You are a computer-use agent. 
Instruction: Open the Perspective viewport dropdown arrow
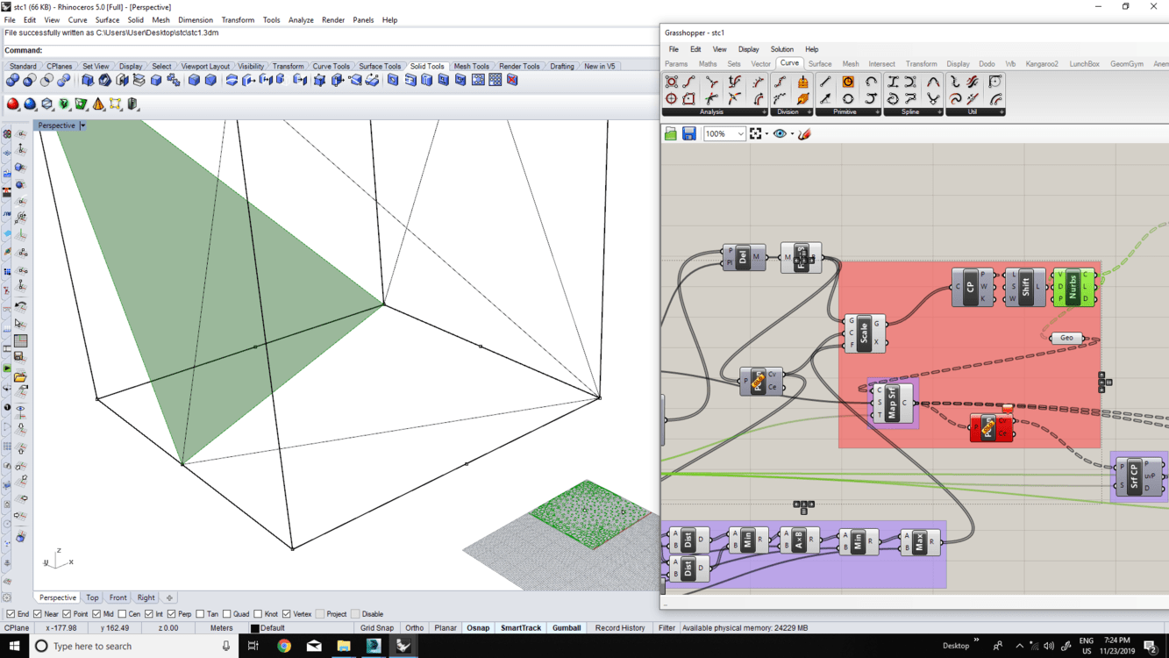click(82, 125)
